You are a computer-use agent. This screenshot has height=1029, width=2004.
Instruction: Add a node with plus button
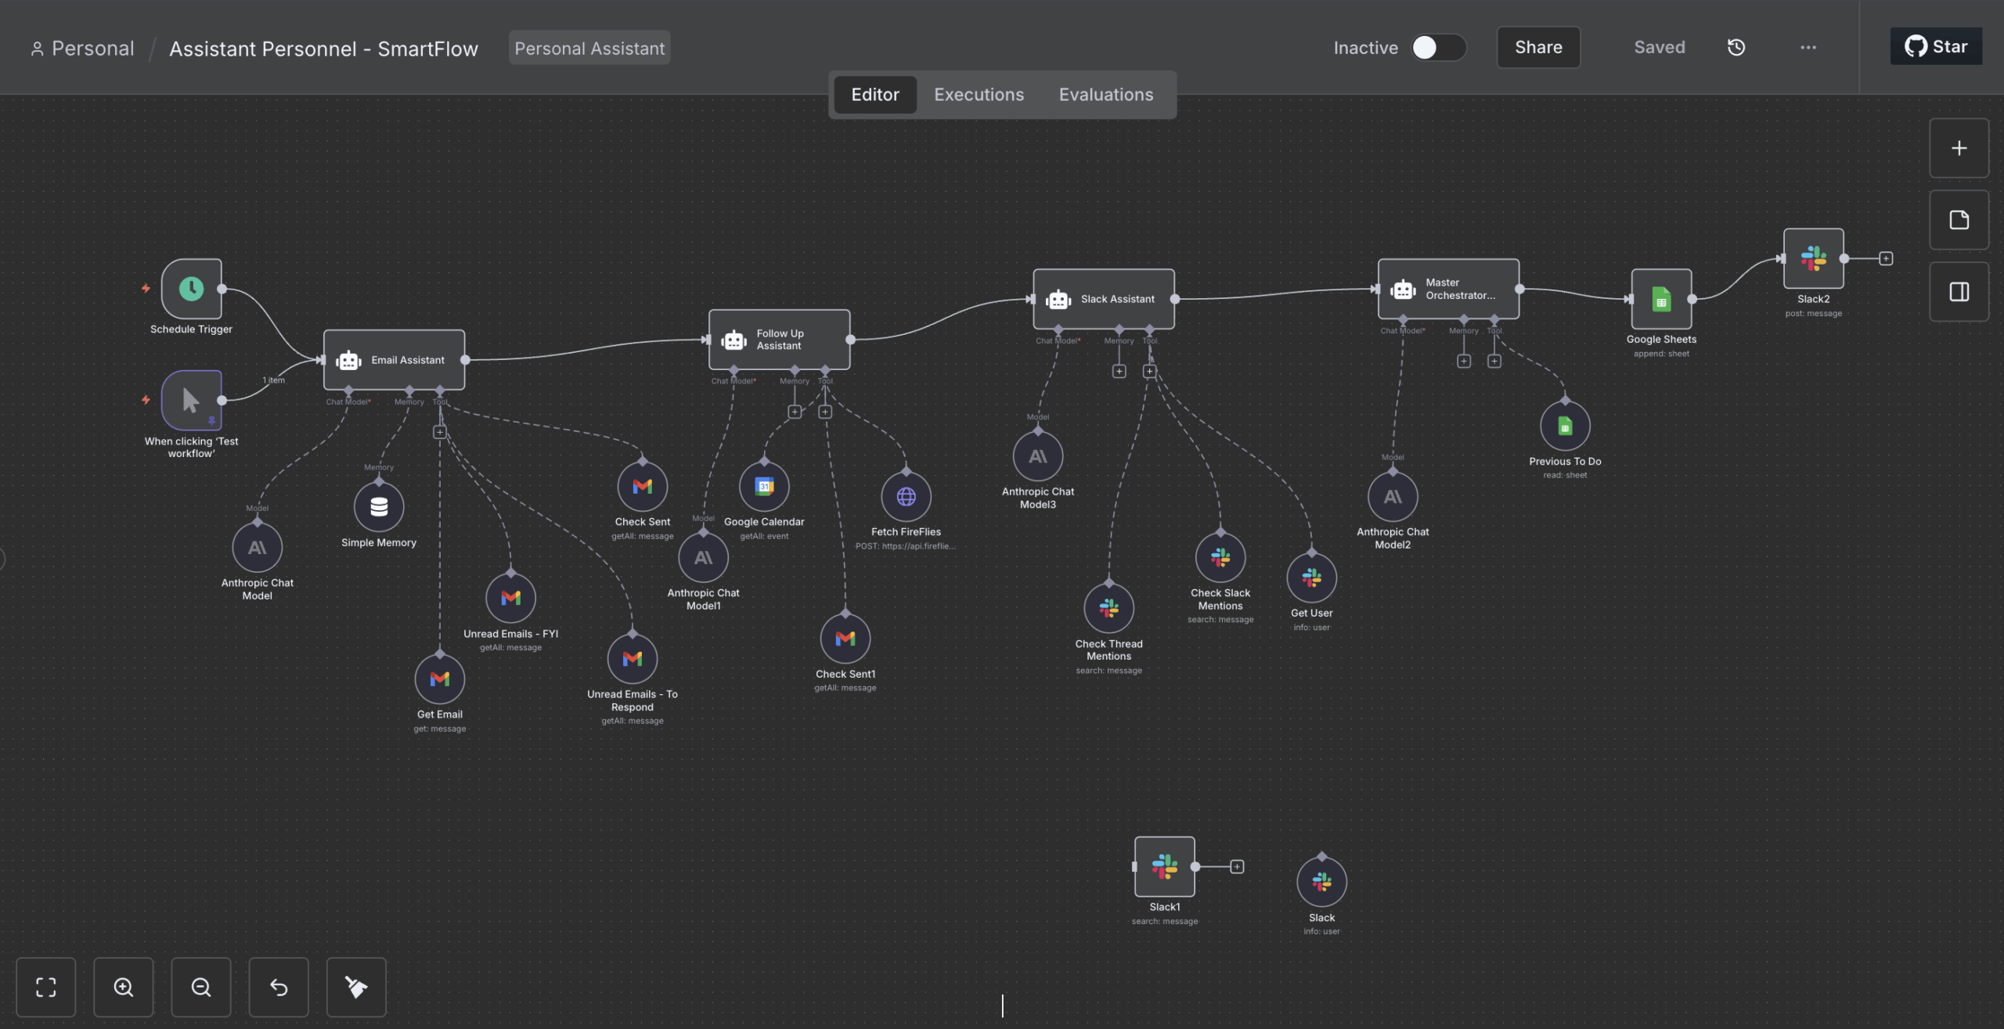click(1959, 149)
